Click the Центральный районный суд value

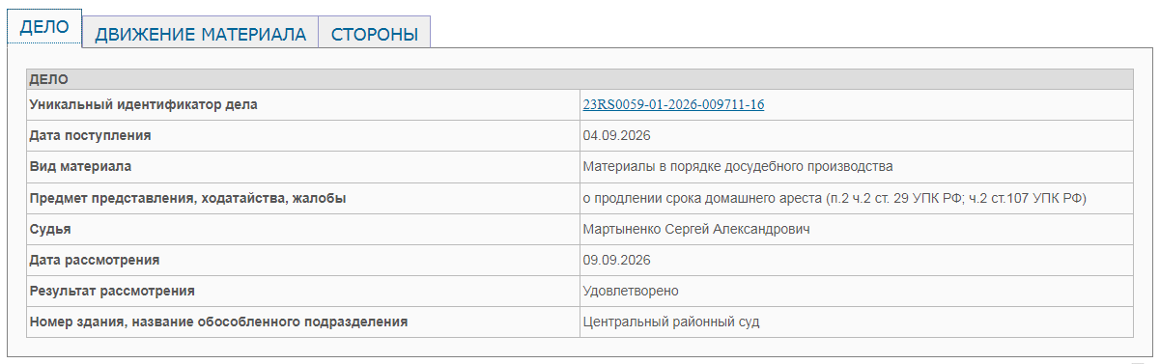(x=671, y=322)
